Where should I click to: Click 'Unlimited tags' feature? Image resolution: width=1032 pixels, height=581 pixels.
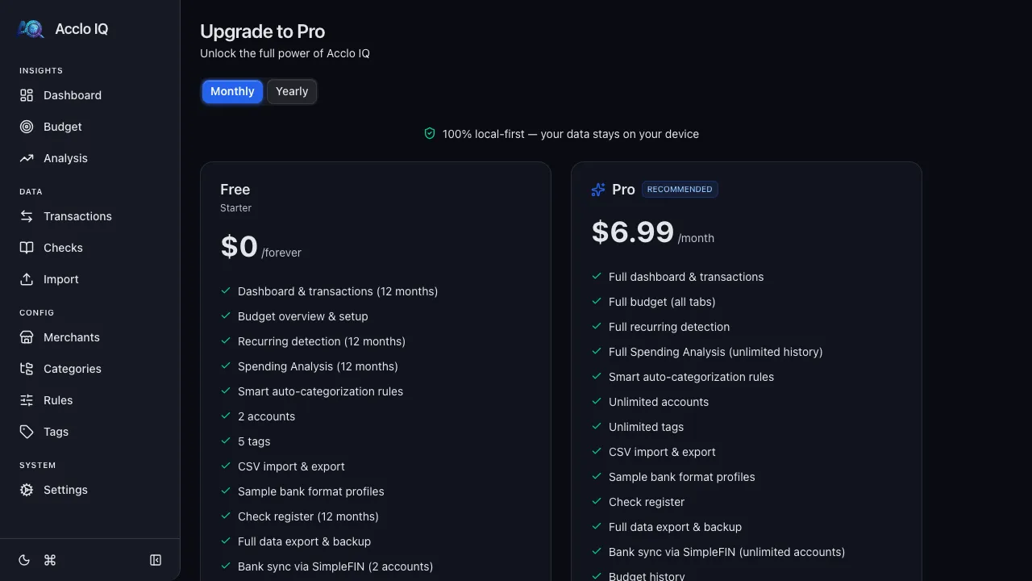click(x=646, y=427)
